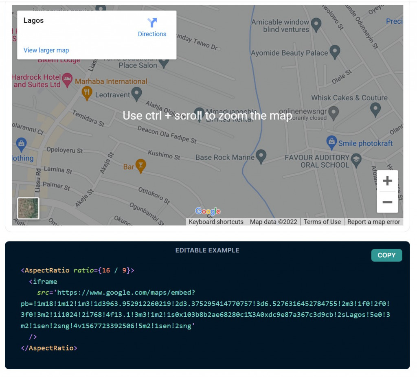Click the Otitokoro St street label
417x377 pixels.
154,195
